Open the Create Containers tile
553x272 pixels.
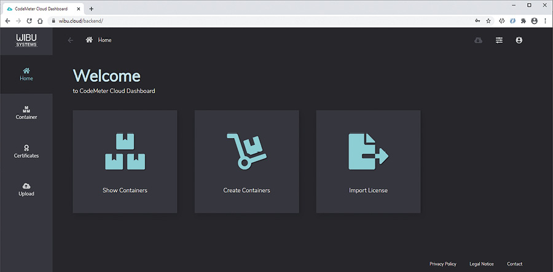click(246, 161)
